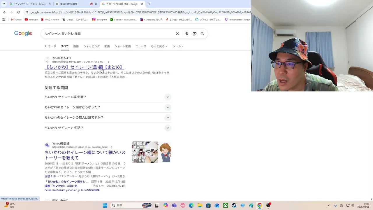Image resolution: width=373 pixels, height=210 pixels.
Task: Open options for the ちいかわもよう result
Action: (x=108, y=62)
